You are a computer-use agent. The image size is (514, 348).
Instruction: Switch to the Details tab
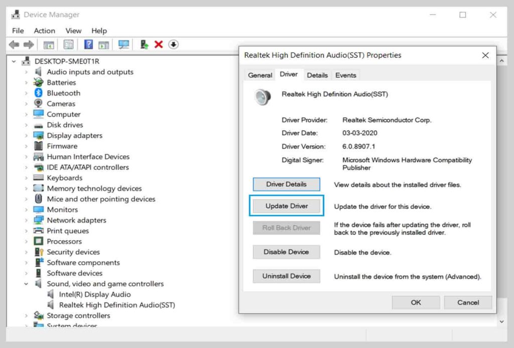click(317, 75)
